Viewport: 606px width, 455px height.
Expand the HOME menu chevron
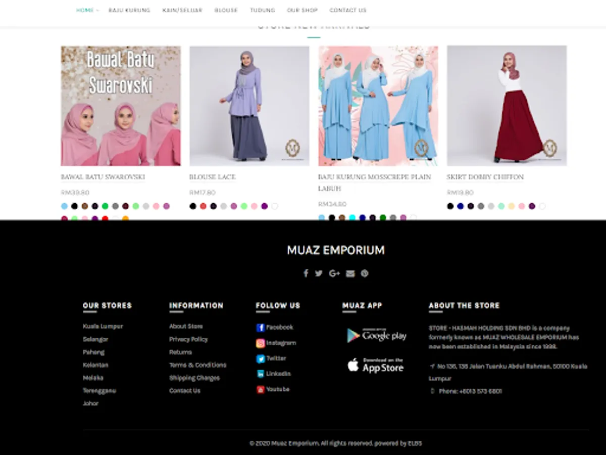pos(97,10)
